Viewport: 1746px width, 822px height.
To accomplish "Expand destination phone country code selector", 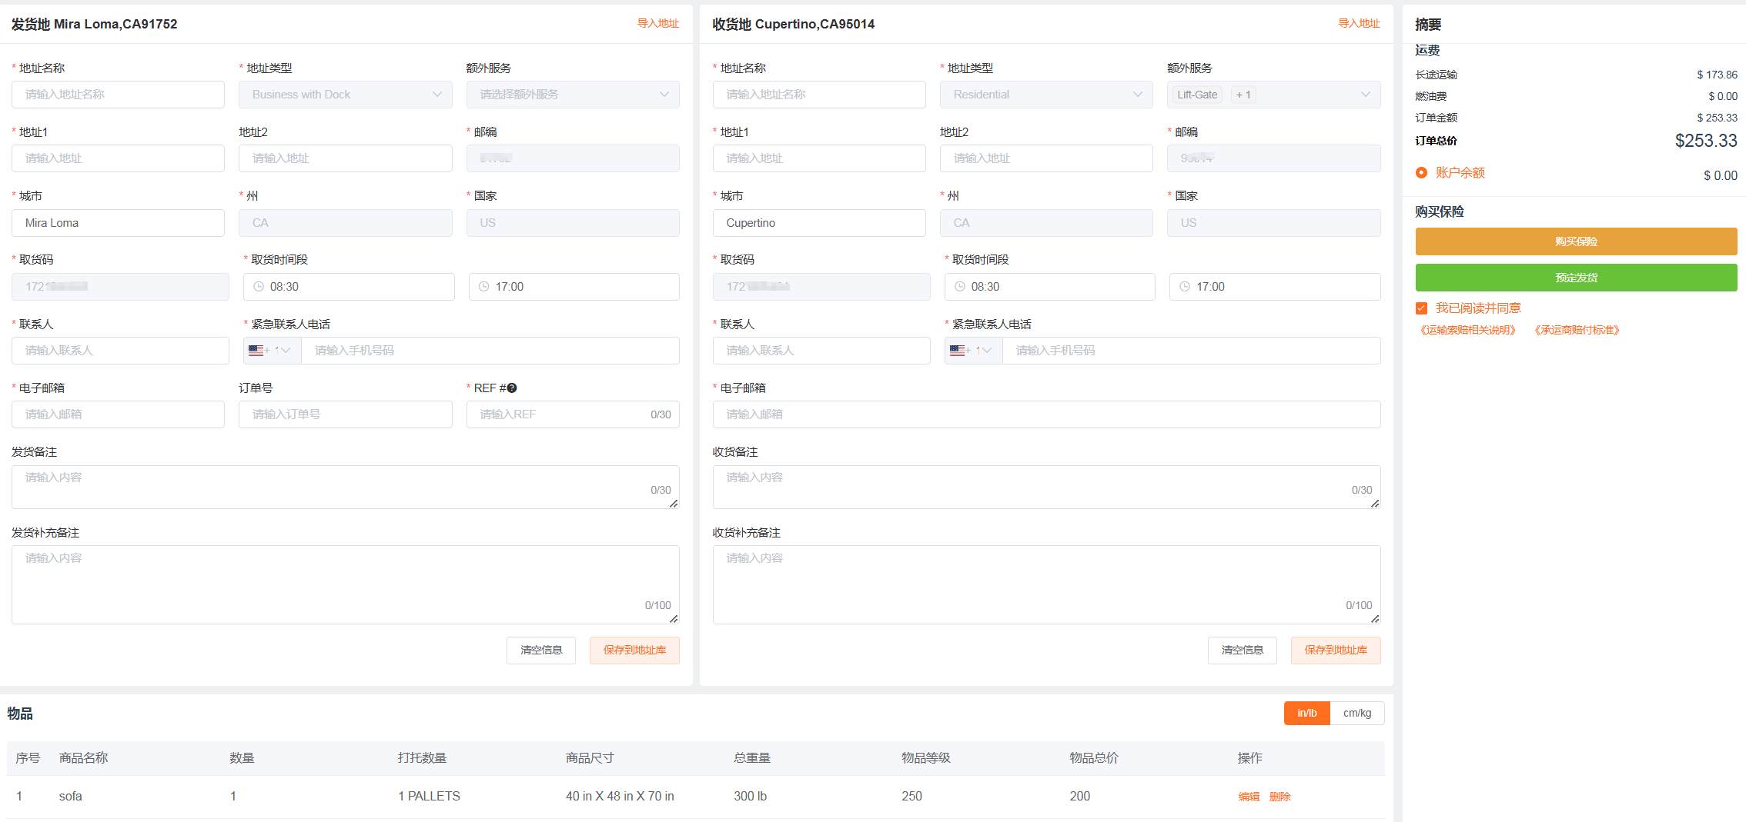I will [974, 351].
